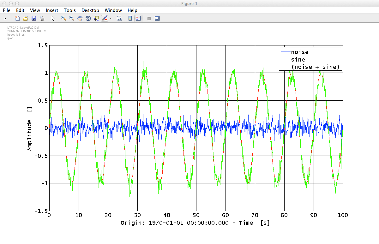Click Show Plot Tools and Dock icon

pyautogui.click(x=157, y=18)
